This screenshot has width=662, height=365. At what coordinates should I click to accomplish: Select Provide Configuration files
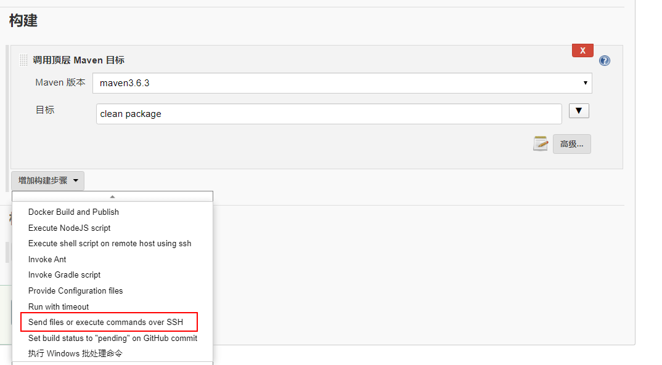point(76,291)
